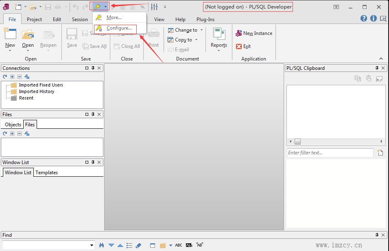Click the Exit button

[x=243, y=46]
